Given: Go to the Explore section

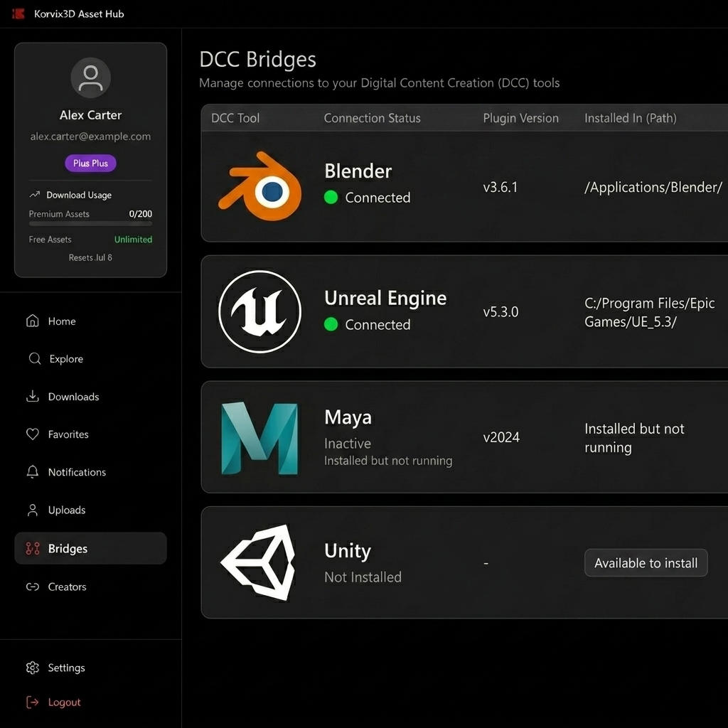Looking at the screenshot, I should [x=90, y=358].
